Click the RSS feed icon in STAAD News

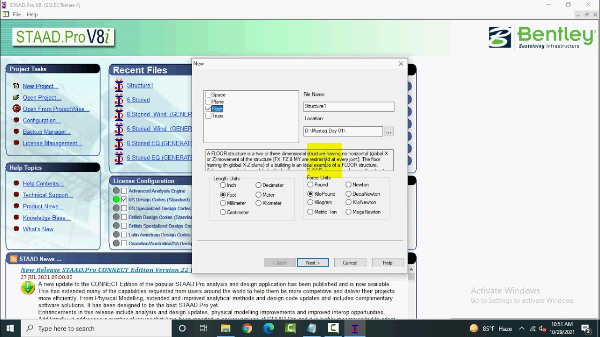click(x=14, y=259)
